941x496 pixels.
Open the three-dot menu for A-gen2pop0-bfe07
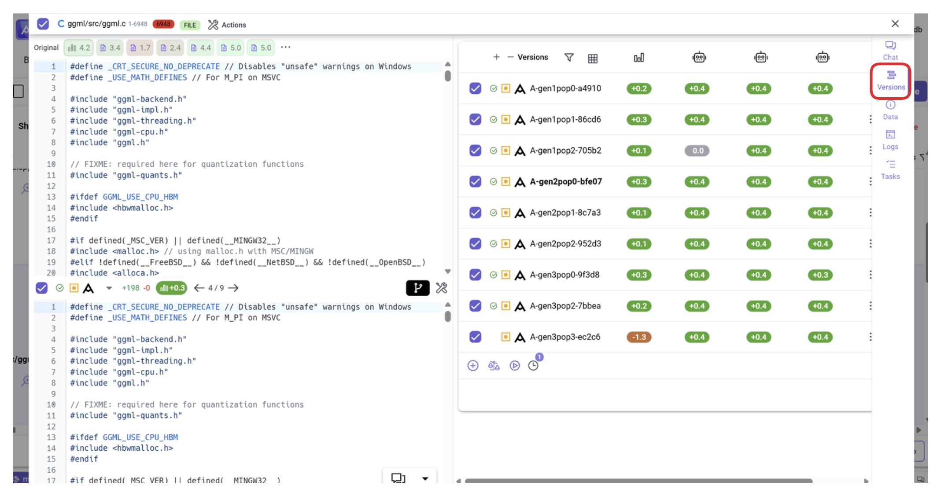pos(870,182)
